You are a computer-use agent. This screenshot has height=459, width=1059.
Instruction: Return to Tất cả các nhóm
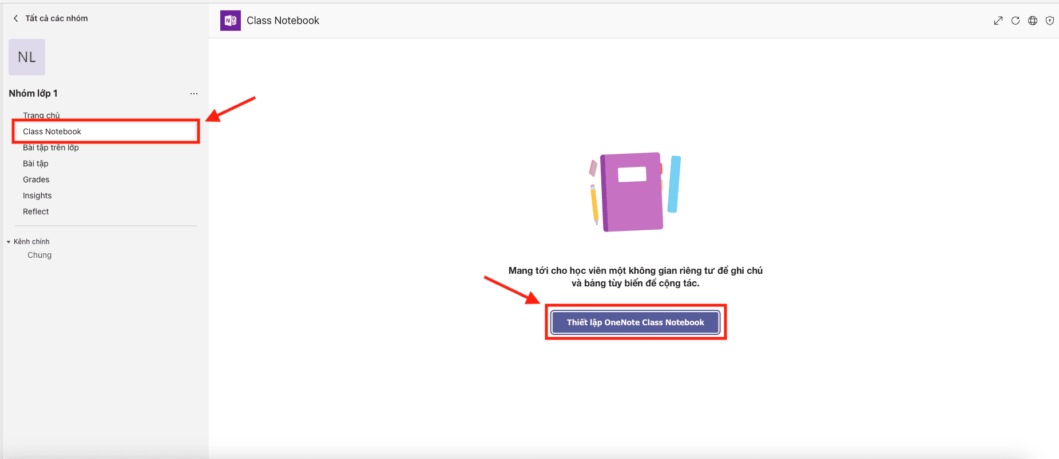56,18
